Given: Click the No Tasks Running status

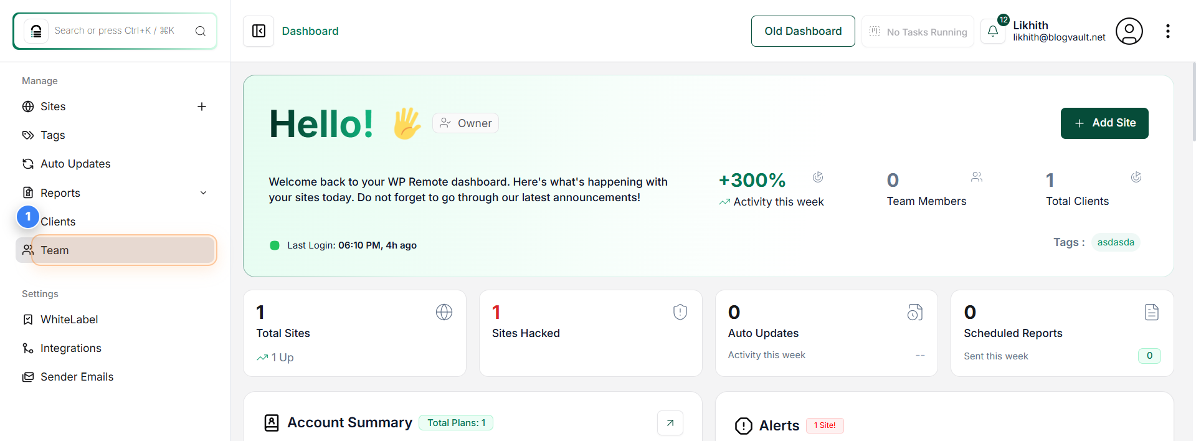Looking at the screenshot, I should point(917,31).
